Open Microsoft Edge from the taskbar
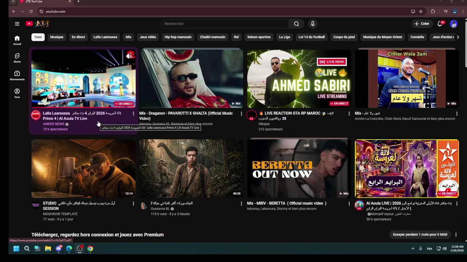Screen dimensions: 467x262 tap(69, 249)
